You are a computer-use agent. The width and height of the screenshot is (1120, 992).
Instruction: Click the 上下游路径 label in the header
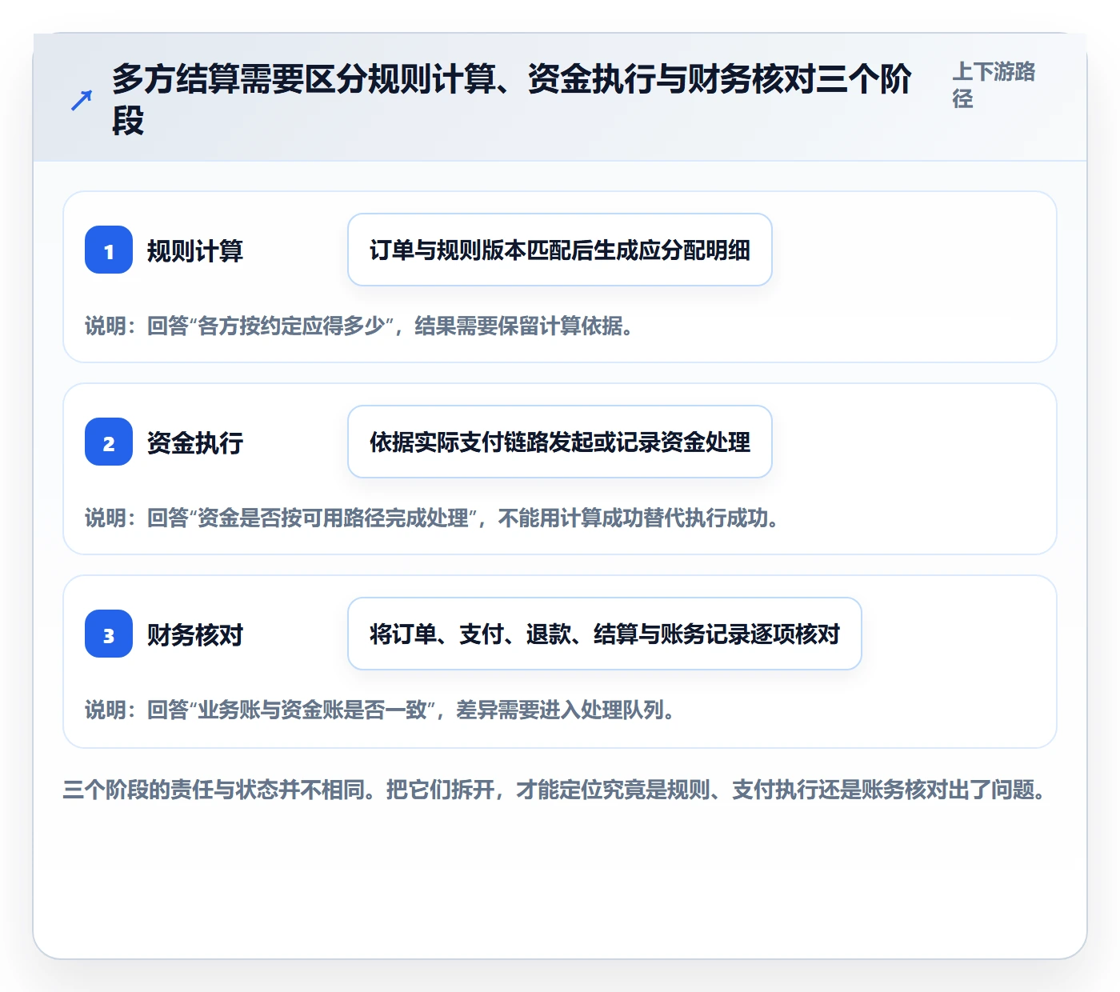point(994,85)
